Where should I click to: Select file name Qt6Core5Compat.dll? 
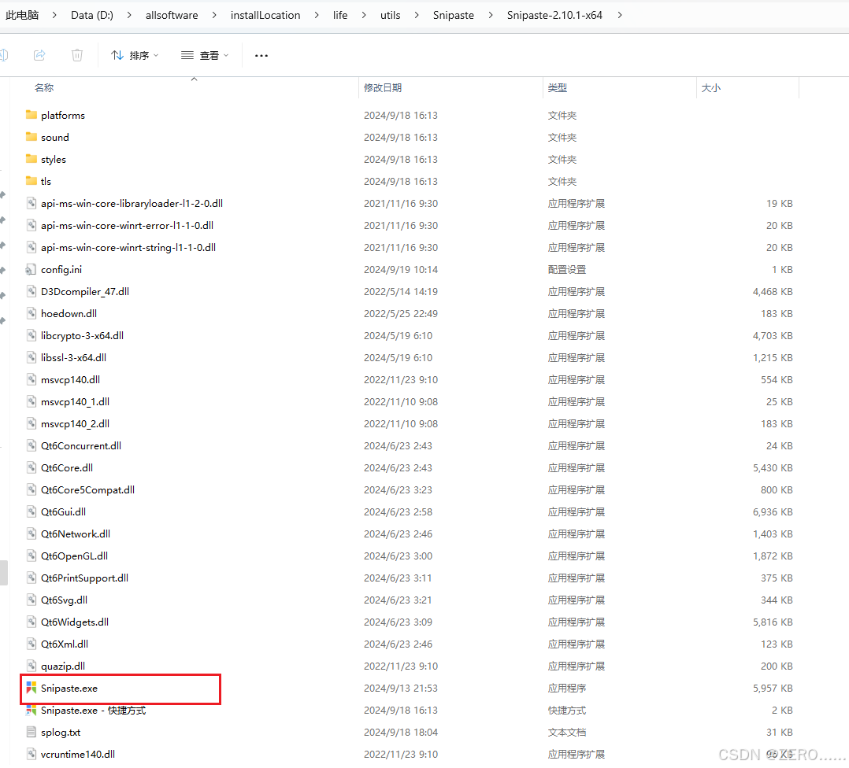coord(87,490)
